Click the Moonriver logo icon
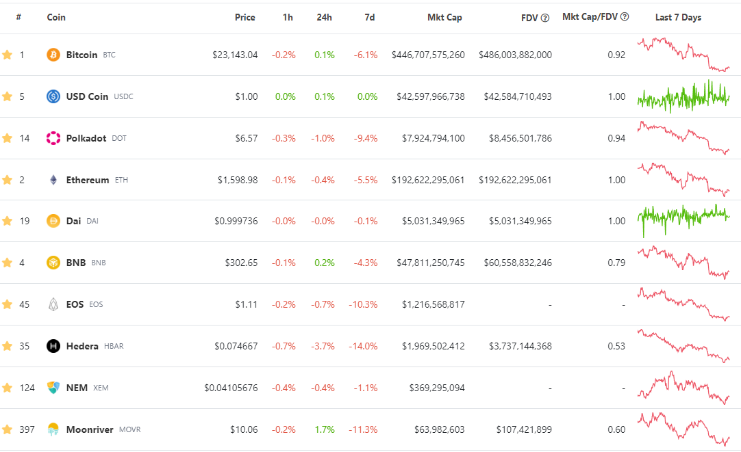741x452 pixels. pyautogui.click(x=53, y=429)
